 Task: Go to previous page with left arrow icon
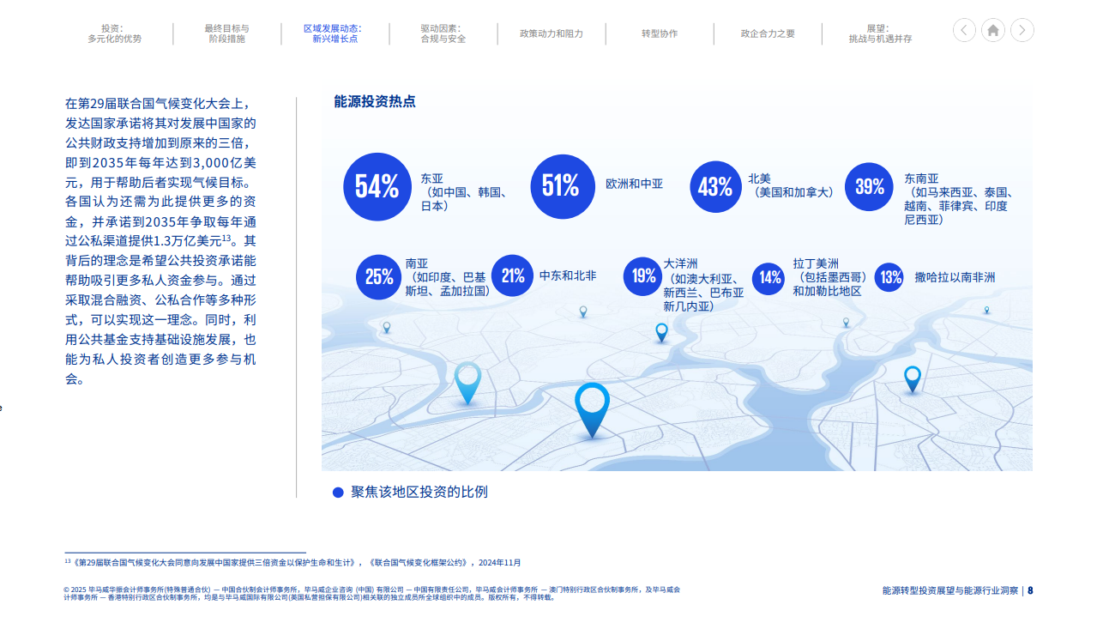click(x=963, y=29)
